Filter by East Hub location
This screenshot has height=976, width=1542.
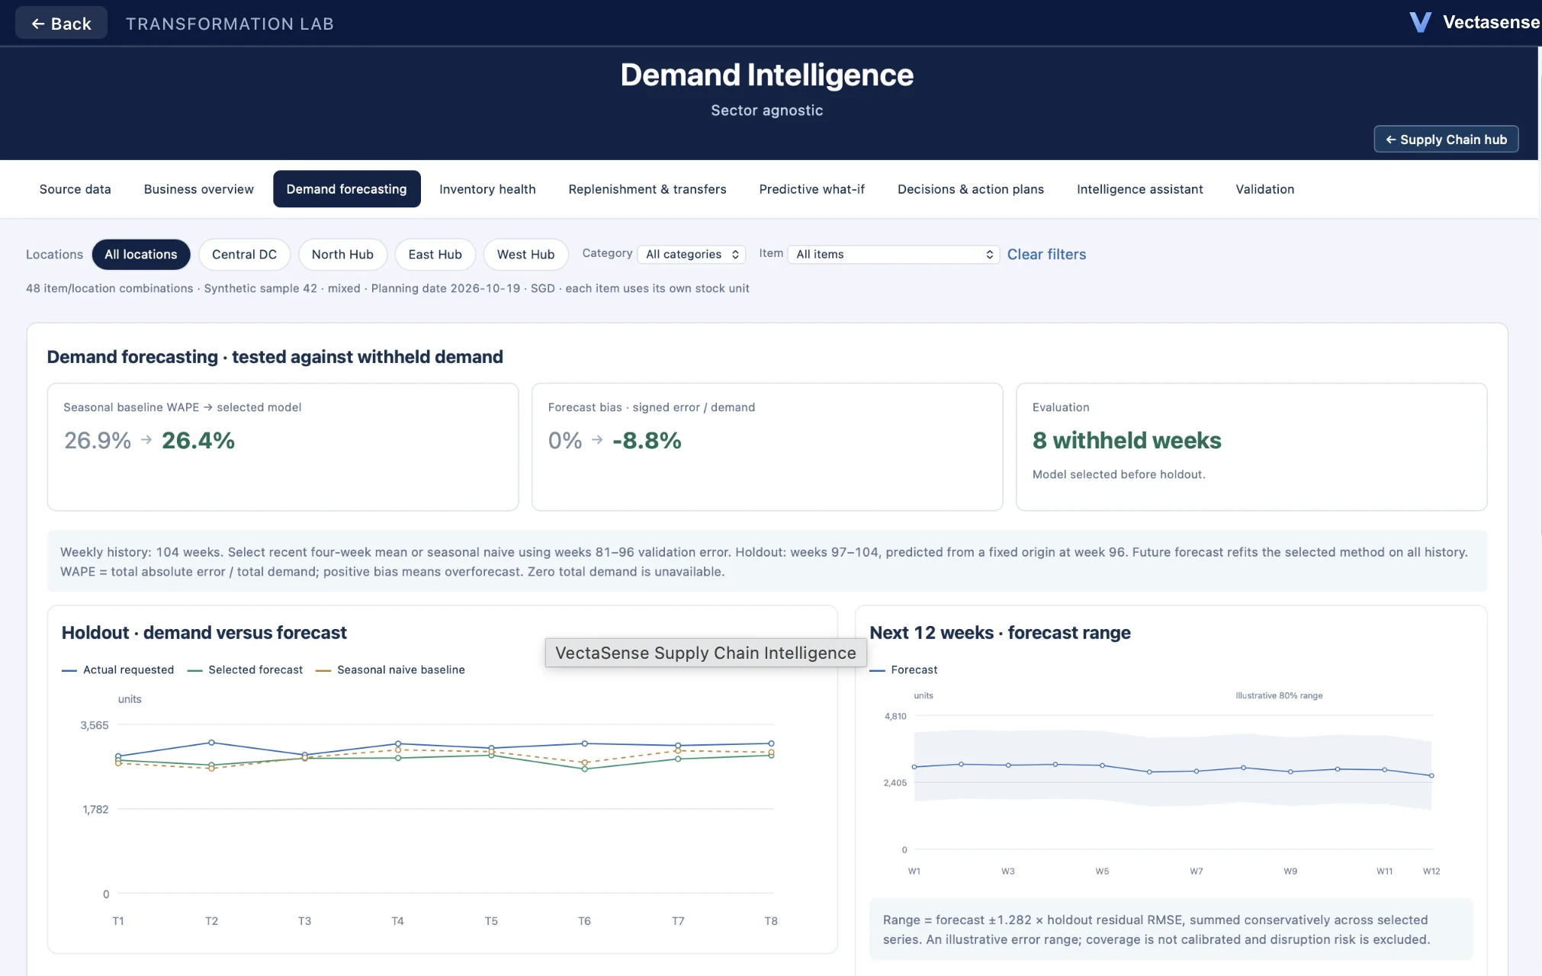tap(435, 255)
